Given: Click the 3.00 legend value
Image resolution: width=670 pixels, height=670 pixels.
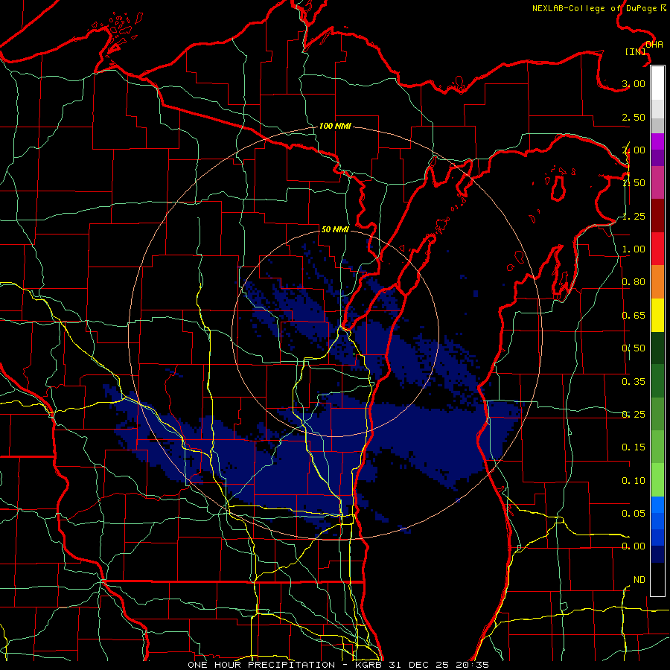Looking at the screenshot, I should coord(634,83).
